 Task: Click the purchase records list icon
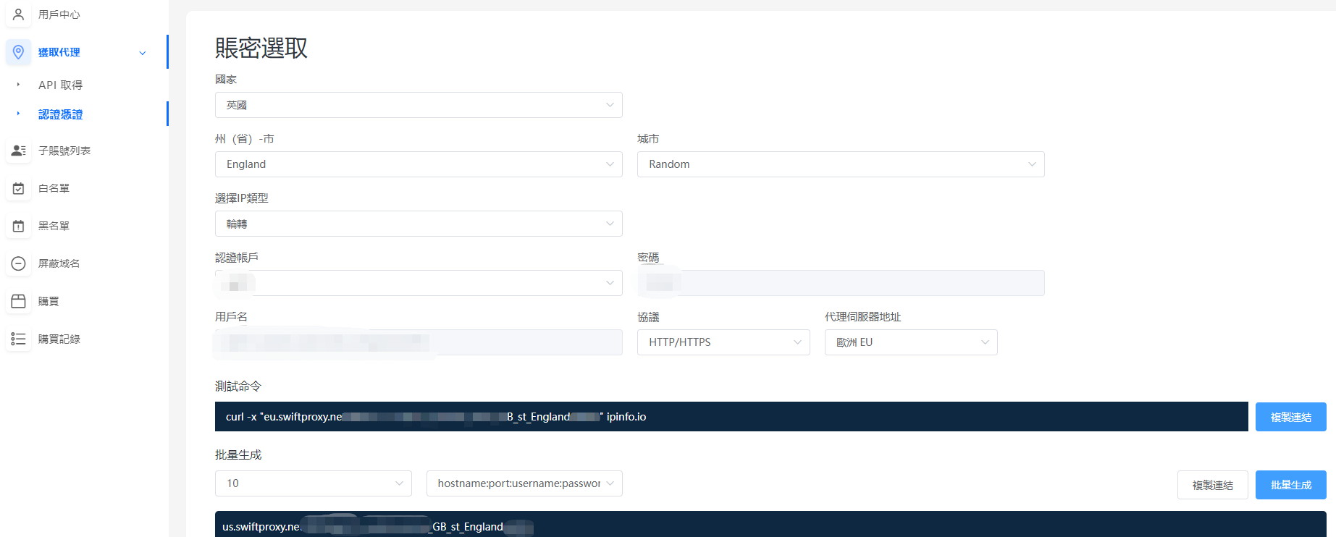click(x=19, y=339)
